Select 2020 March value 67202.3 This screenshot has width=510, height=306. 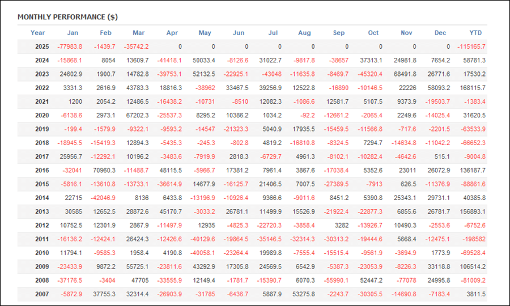pyautogui.click(x=137, y=116)
